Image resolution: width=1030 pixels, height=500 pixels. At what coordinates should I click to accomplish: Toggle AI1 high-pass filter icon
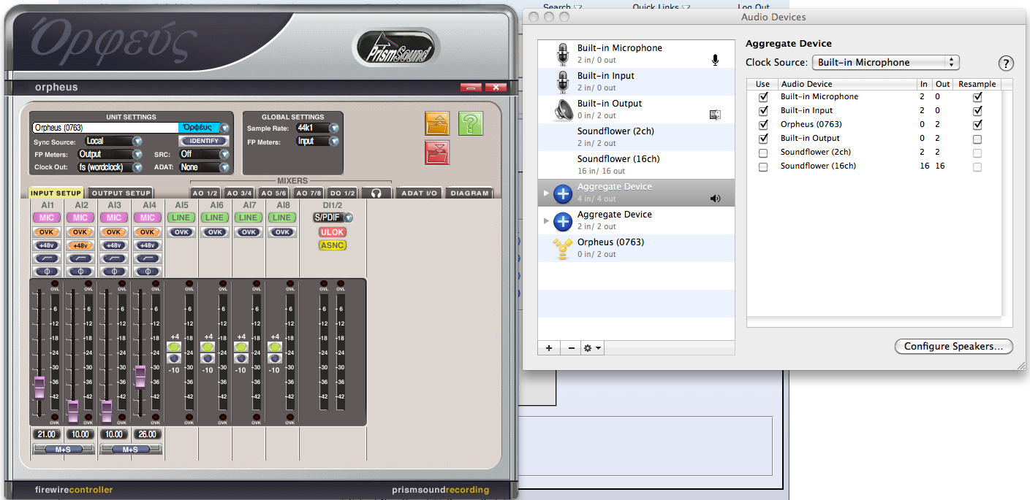click(47, 258)
